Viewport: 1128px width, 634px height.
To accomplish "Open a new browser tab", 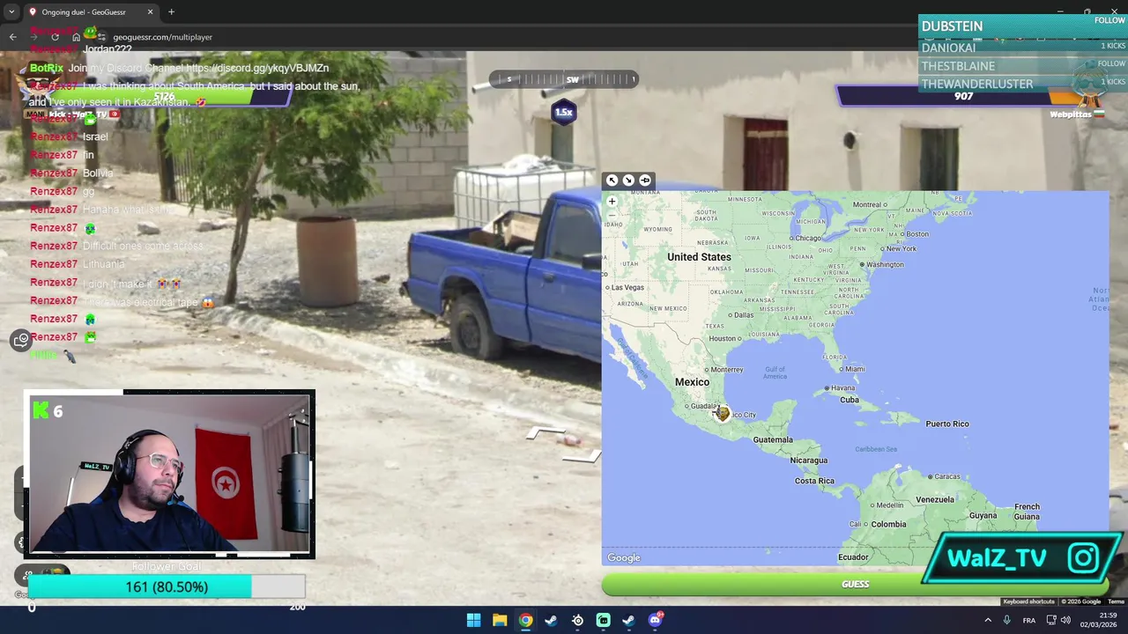I will click(171, 12).
